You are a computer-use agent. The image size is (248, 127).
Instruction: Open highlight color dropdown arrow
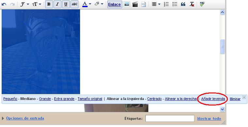(x=102, y=4)
